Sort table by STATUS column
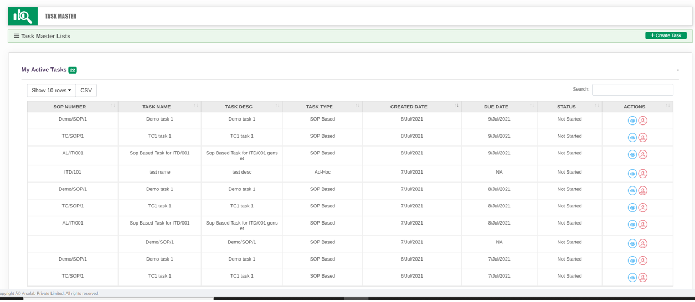The width and height of the screenshot is (695, 302). (x=569, y=107)
